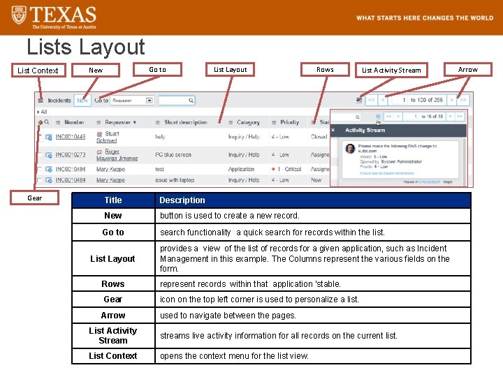Screen dimensions: 503x377
Task: Click the search icon in the popup list
Action: 358,117
